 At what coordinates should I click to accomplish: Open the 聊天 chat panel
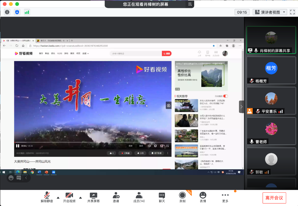click(162, 197)
